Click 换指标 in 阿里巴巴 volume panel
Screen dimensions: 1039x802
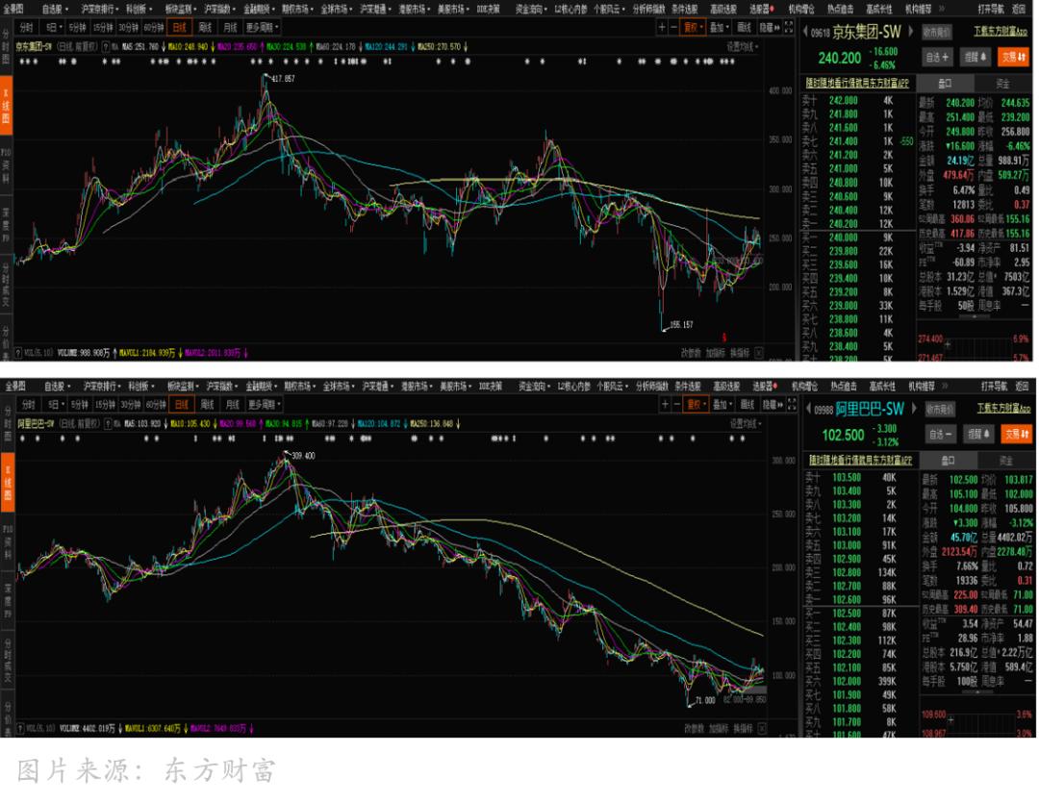tap(744, 729)
